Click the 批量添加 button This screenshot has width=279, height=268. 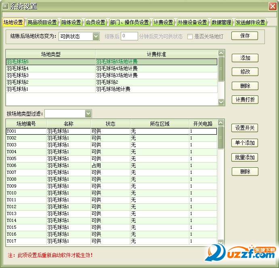[245, 157]
